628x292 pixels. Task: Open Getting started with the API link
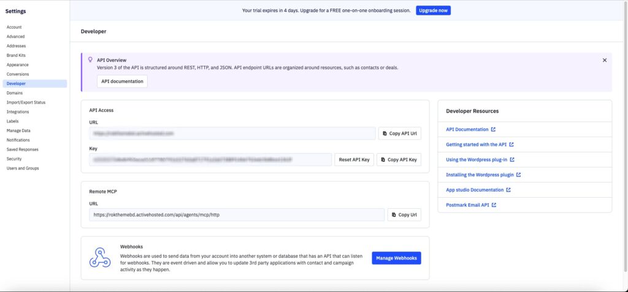(x=477, y=144)
